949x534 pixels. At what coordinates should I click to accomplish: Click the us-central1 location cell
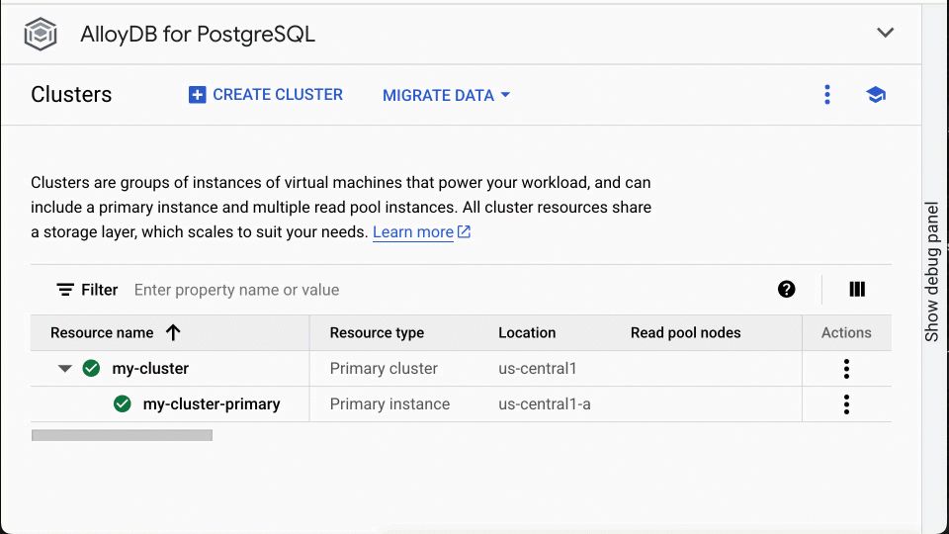[x=537, y=368]
